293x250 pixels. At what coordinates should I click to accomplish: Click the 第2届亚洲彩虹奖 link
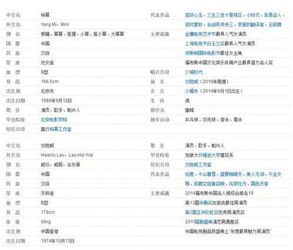201,212
